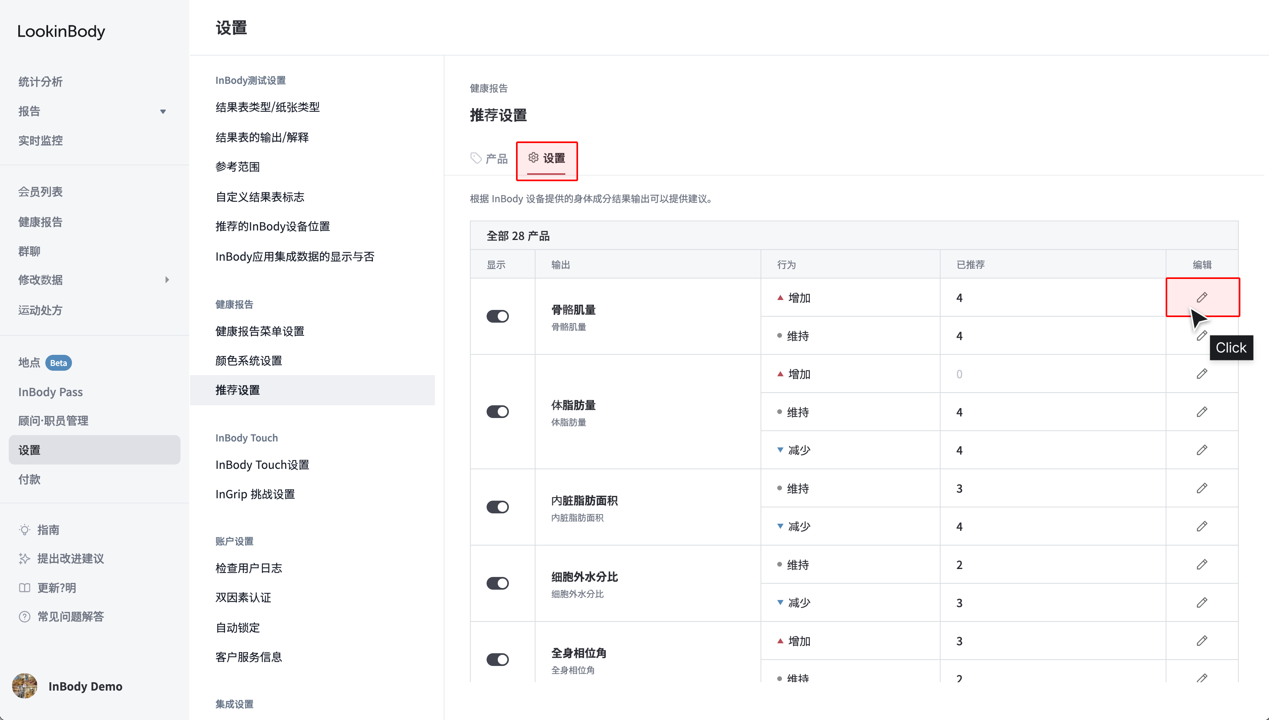Select the 设置 tab with gear icon
Screen dimensions: 1269x720
(546, 158)
